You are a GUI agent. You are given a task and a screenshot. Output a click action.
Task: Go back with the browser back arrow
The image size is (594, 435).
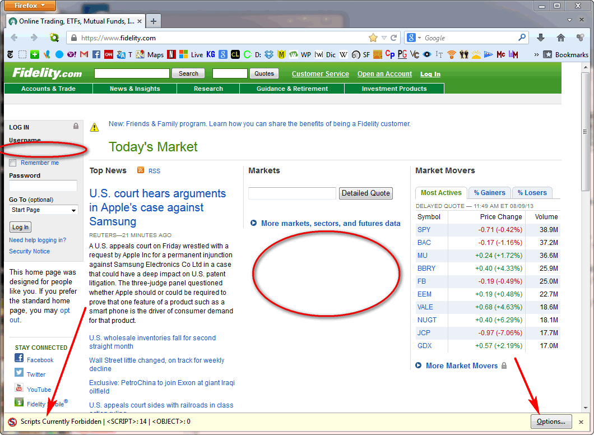click(15, 38)
